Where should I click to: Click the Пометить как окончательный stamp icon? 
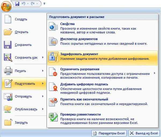[x=53, y=102]
